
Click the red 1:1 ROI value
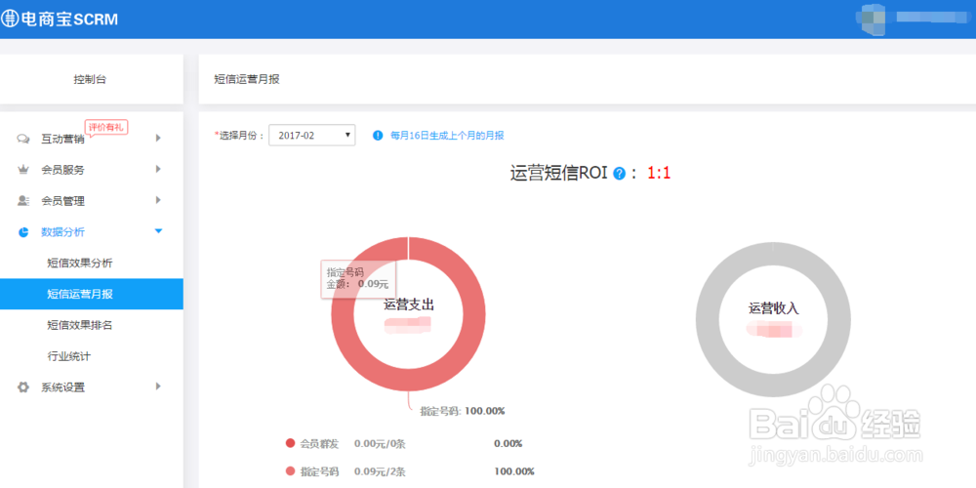tap(659, 174)
